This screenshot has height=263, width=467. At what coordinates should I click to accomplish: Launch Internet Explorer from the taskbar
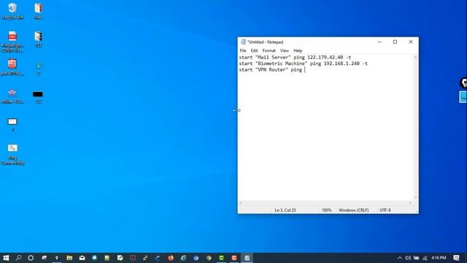pos(183,258)
